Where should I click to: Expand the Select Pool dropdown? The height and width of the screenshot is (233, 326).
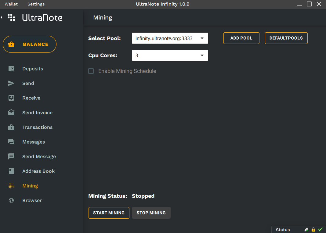tap(170, 38)
